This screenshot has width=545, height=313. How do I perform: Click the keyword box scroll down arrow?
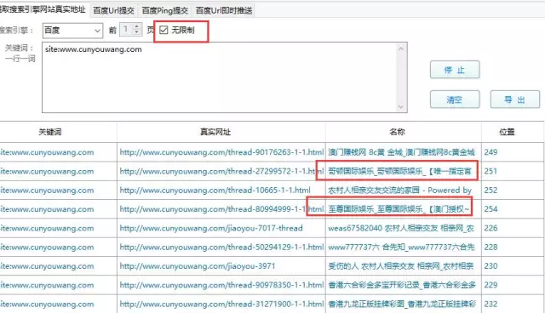pos(401,106)
